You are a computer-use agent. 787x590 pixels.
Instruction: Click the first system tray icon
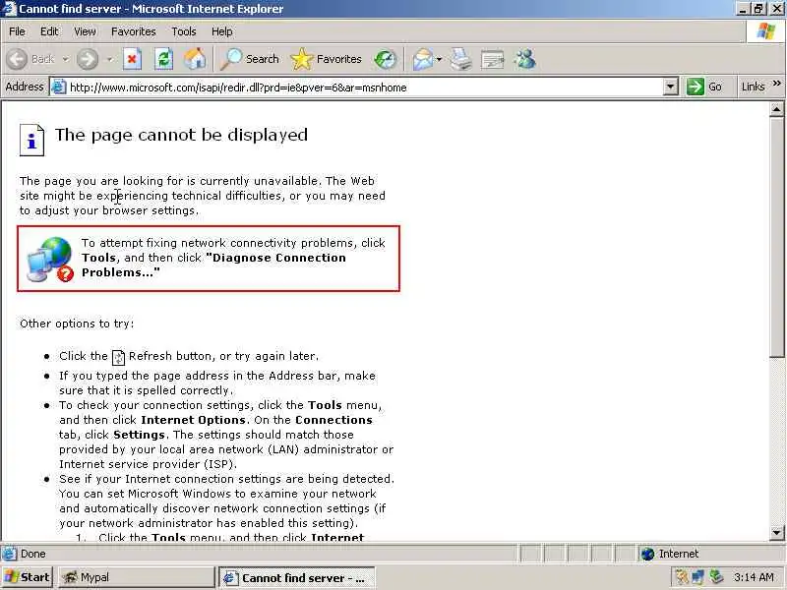(x=681, y=577)
